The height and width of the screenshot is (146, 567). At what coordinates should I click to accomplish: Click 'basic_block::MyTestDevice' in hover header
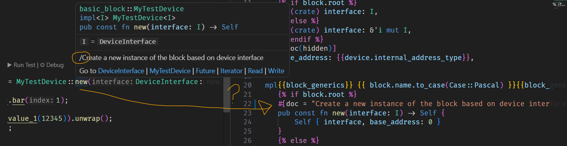[132, 9]
